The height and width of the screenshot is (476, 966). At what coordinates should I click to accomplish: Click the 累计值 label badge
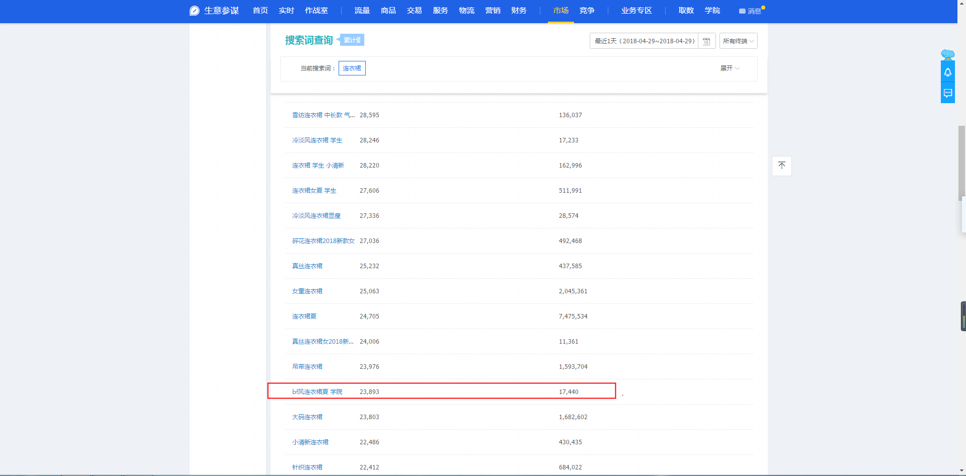[x=352, y=40]
